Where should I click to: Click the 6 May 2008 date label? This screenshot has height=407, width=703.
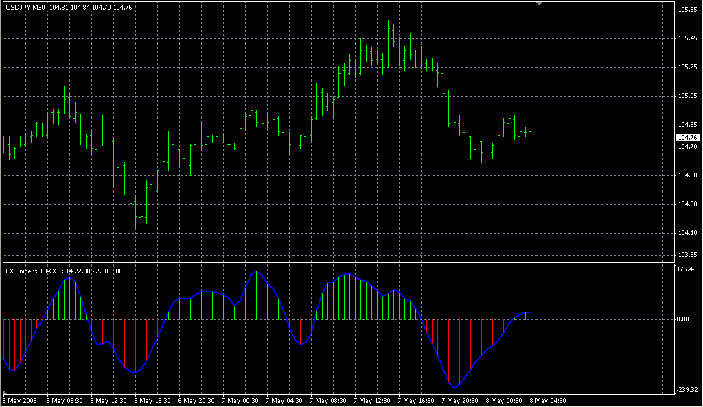tap(21, 400)
